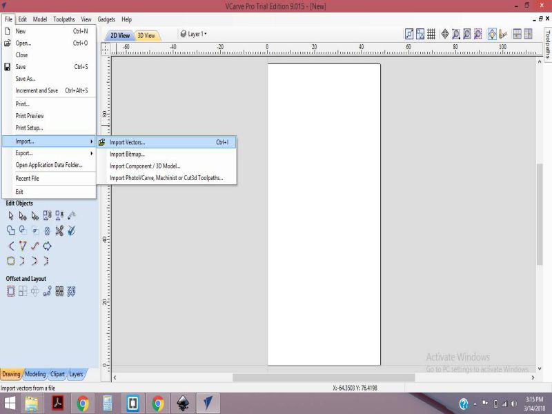Click the Zoom to Selected dashed magnifier icon

[477, 34]
